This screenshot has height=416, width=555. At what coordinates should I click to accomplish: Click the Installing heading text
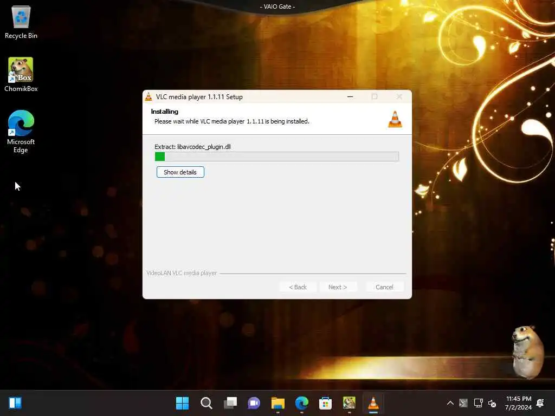point(165,112)
